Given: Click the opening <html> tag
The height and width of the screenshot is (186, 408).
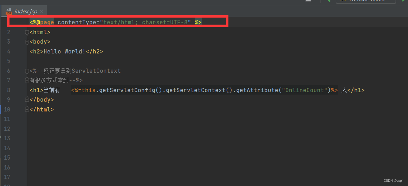Looking at the screenshot, I should coord(40,32).
